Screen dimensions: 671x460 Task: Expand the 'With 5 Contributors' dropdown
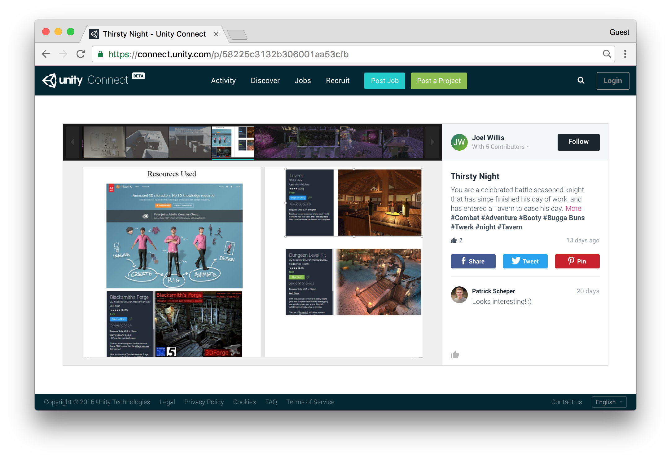coord(500,147)
